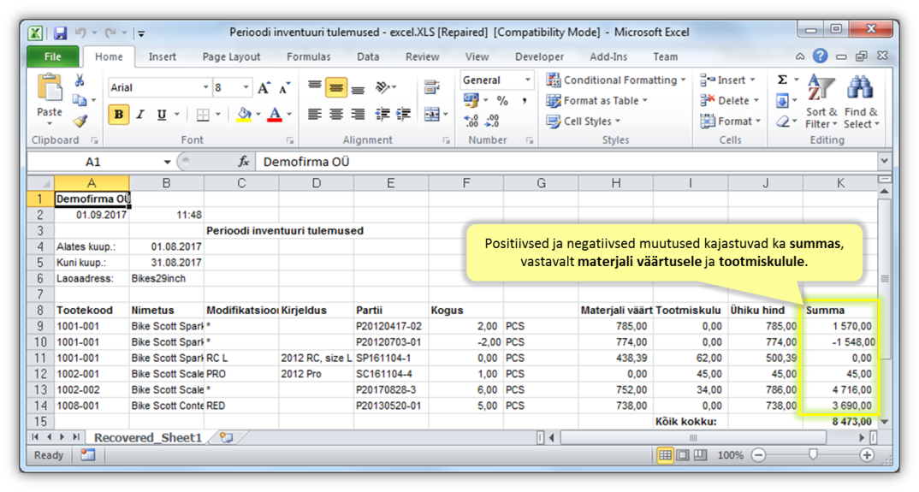Open Sort & Filter menu
This screenshot has height=492, width=919.
[821, 101]
